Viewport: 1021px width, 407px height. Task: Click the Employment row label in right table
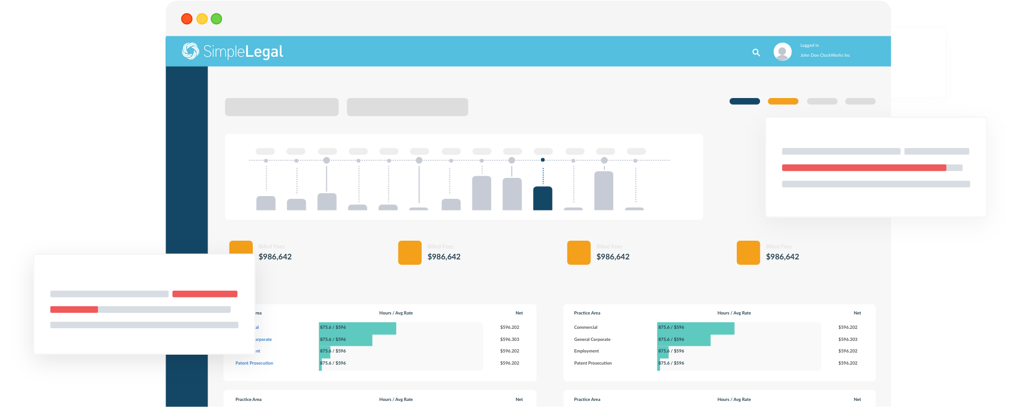[586, 351]
